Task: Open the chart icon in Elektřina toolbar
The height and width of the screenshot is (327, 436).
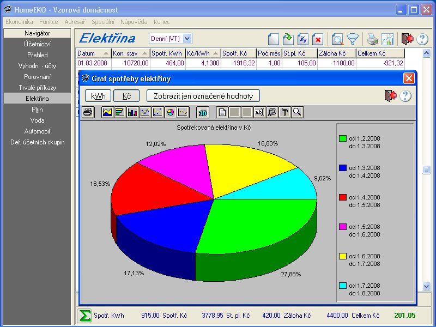Action: [387, 39]
